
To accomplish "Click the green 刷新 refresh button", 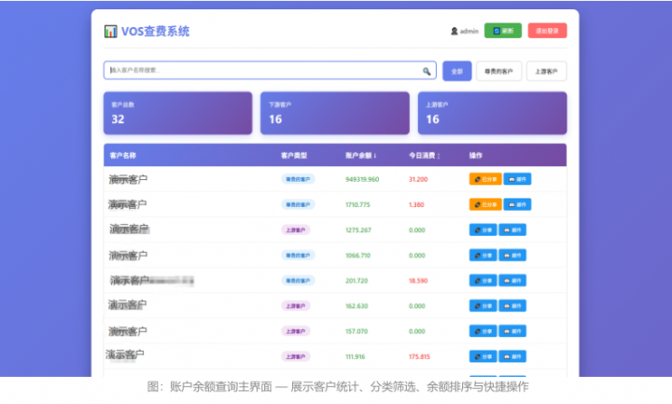I will tap(503, 31).
